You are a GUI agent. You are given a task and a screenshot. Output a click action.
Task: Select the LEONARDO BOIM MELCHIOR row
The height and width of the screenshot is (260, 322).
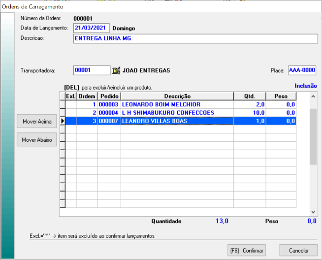coord(177,104)
